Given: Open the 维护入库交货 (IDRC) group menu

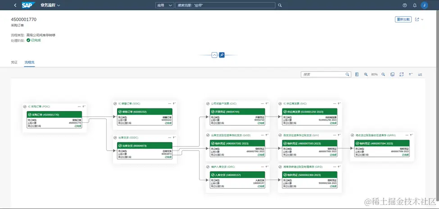Looking at the screenshot, I should tap(262, 167).
